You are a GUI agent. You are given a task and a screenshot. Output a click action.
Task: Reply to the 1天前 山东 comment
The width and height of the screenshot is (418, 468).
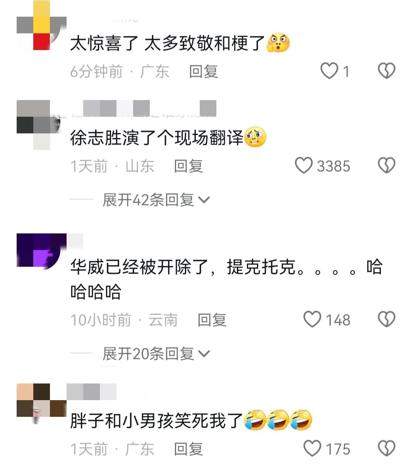[188, 166]
